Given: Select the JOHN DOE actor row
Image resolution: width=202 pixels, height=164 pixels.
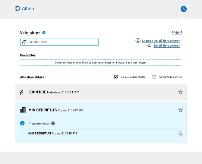Looking at the screenshot, I should 101,92.
